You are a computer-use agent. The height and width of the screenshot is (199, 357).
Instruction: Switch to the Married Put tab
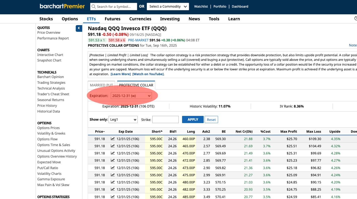[x=101, y=85]
